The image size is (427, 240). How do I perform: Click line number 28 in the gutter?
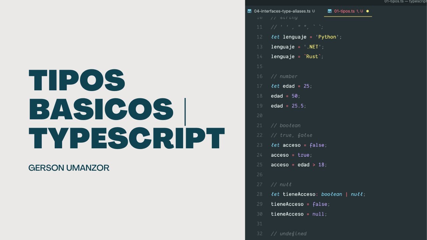(260, 194)
